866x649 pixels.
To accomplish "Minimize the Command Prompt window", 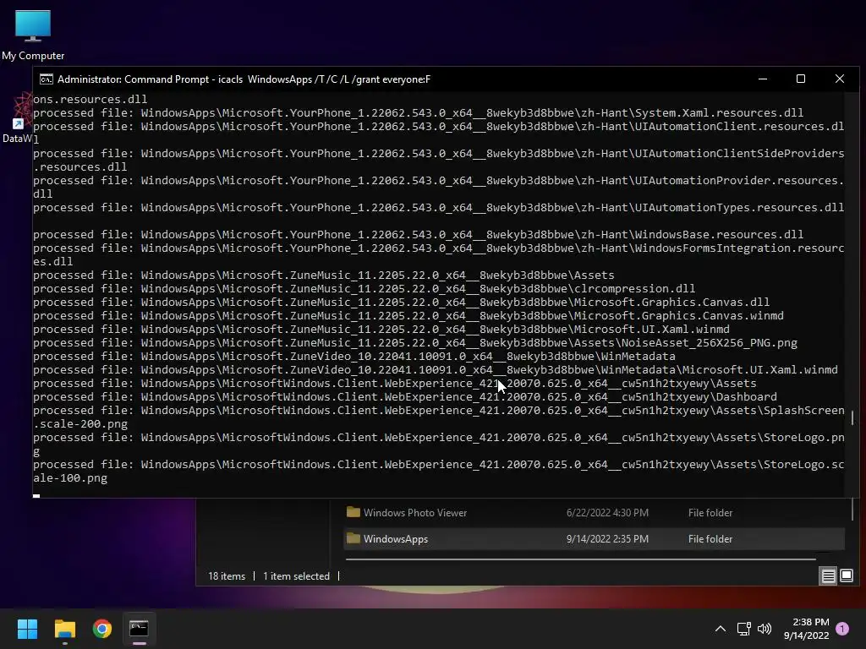I will 763,79.
